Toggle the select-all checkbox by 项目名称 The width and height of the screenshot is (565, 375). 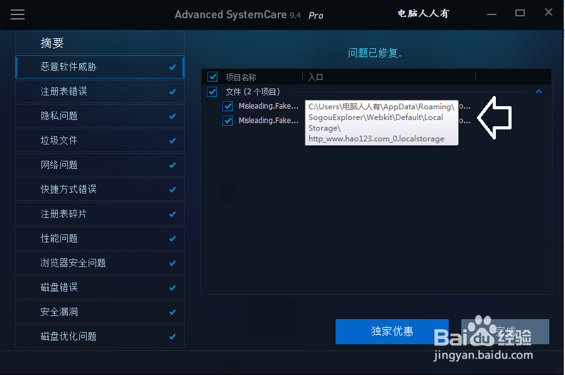coord(212,77)
